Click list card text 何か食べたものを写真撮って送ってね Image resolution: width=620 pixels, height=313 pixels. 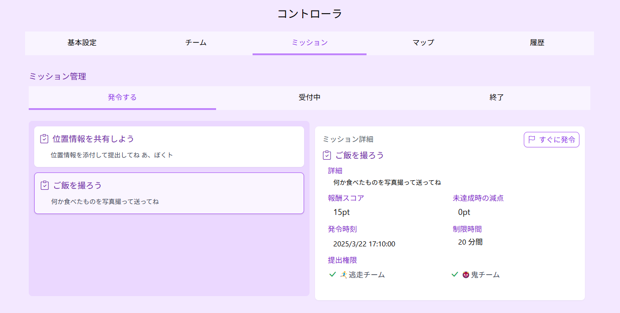(x=105, y=201)
